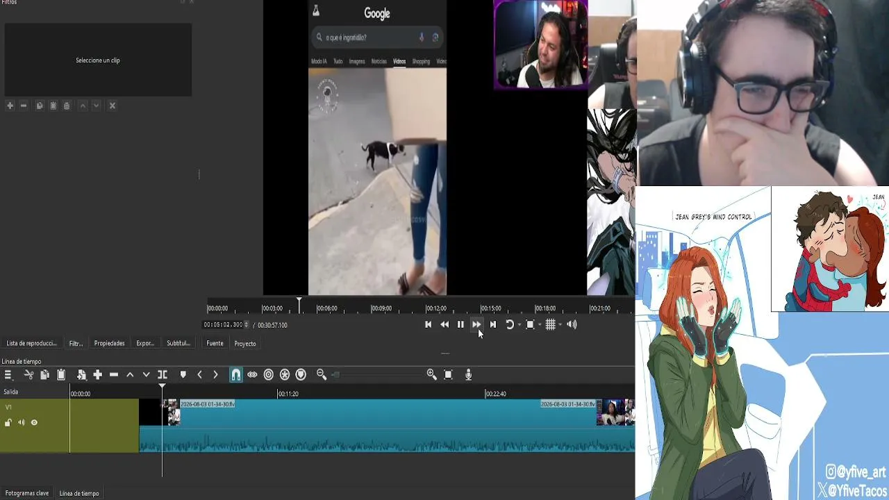Toggle timeline snapping magnet
889x500 pixels.
tap(236, 374)
